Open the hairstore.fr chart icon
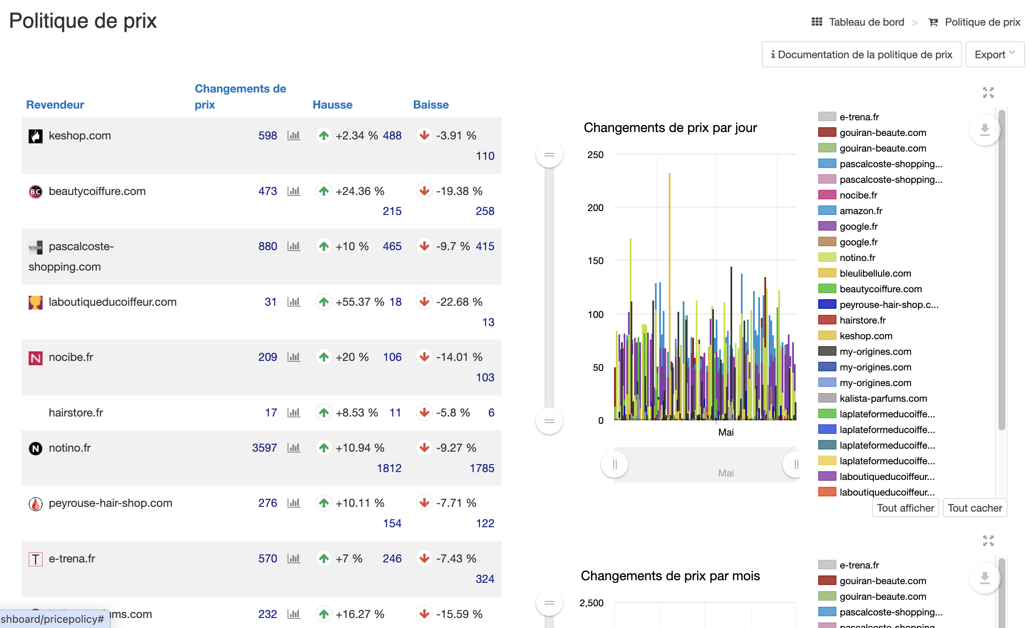 pos(294,413)
